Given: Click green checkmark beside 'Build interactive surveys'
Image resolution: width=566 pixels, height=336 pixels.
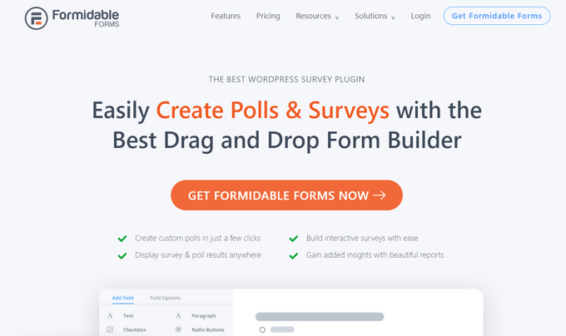Looking at the screenshot, I should click(293, 238).
